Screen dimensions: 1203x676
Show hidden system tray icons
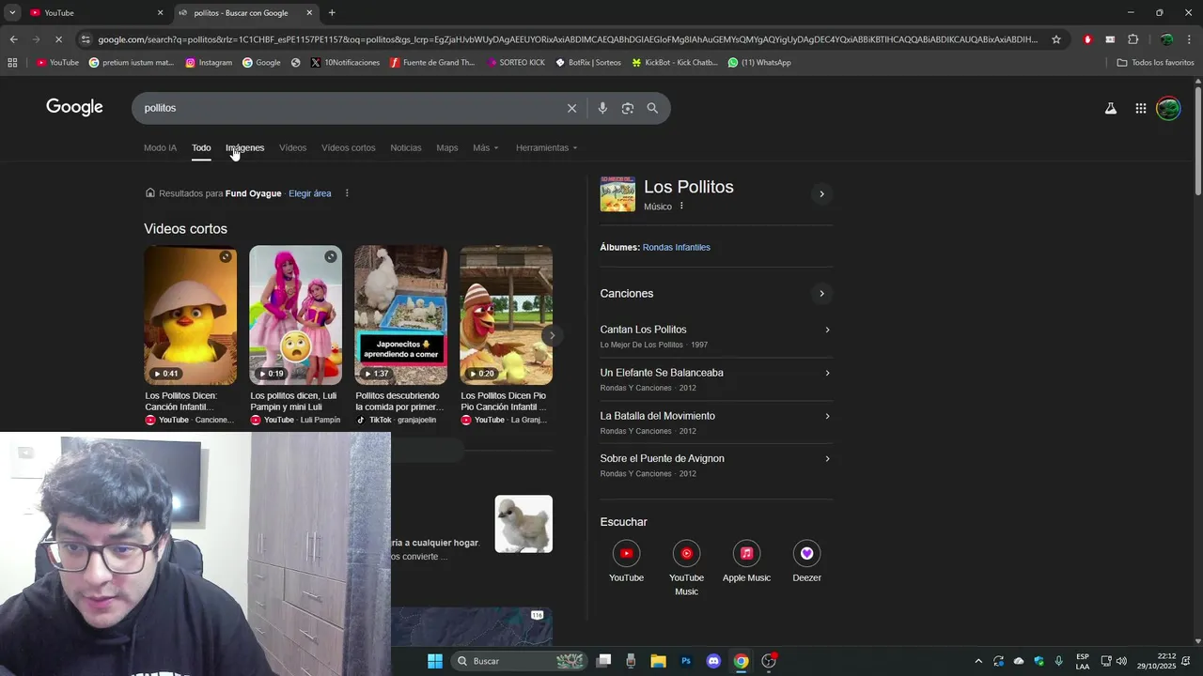tap(977, 661)
